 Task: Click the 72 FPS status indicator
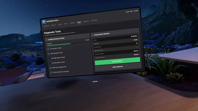coord(136,11)
